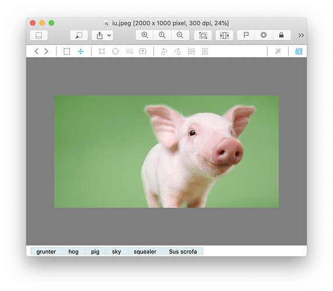Flip image horizontally icon

coord(191,51)
